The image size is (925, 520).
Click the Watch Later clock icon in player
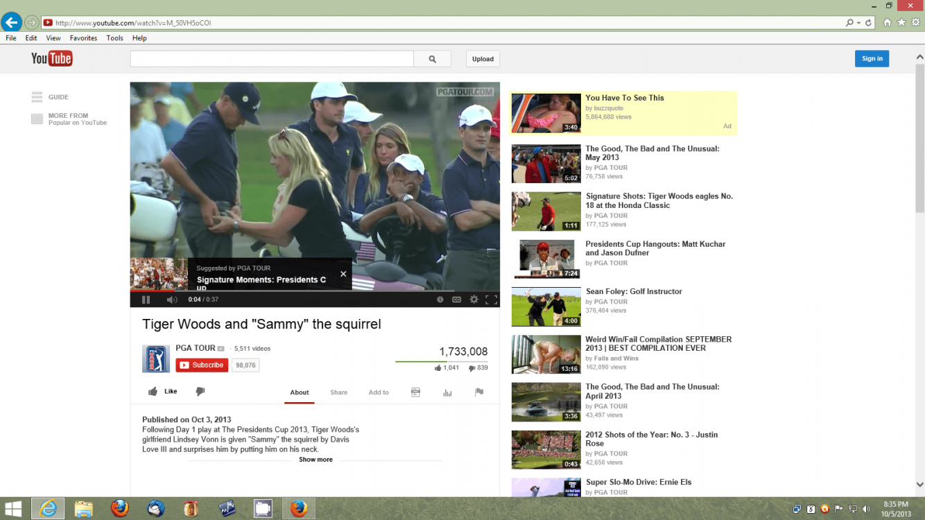coord(440,300)
